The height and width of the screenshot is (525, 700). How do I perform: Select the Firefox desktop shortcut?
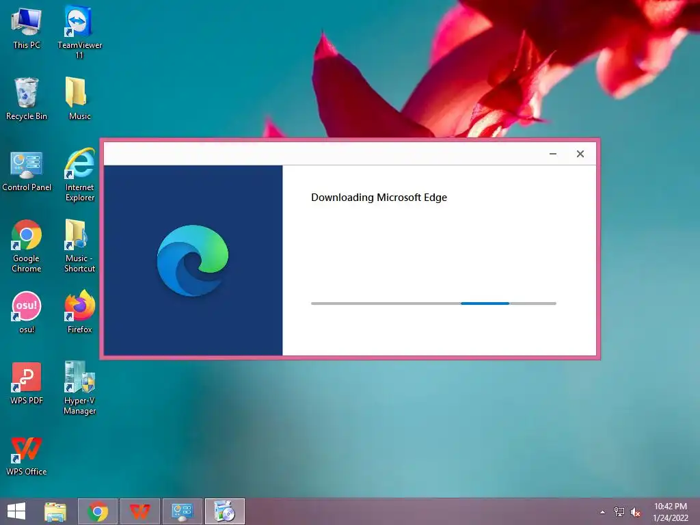pyautogui.click(x=79, y=312)
